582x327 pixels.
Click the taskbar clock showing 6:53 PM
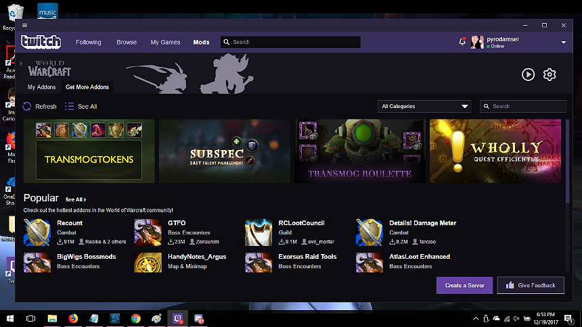(546, 318)
